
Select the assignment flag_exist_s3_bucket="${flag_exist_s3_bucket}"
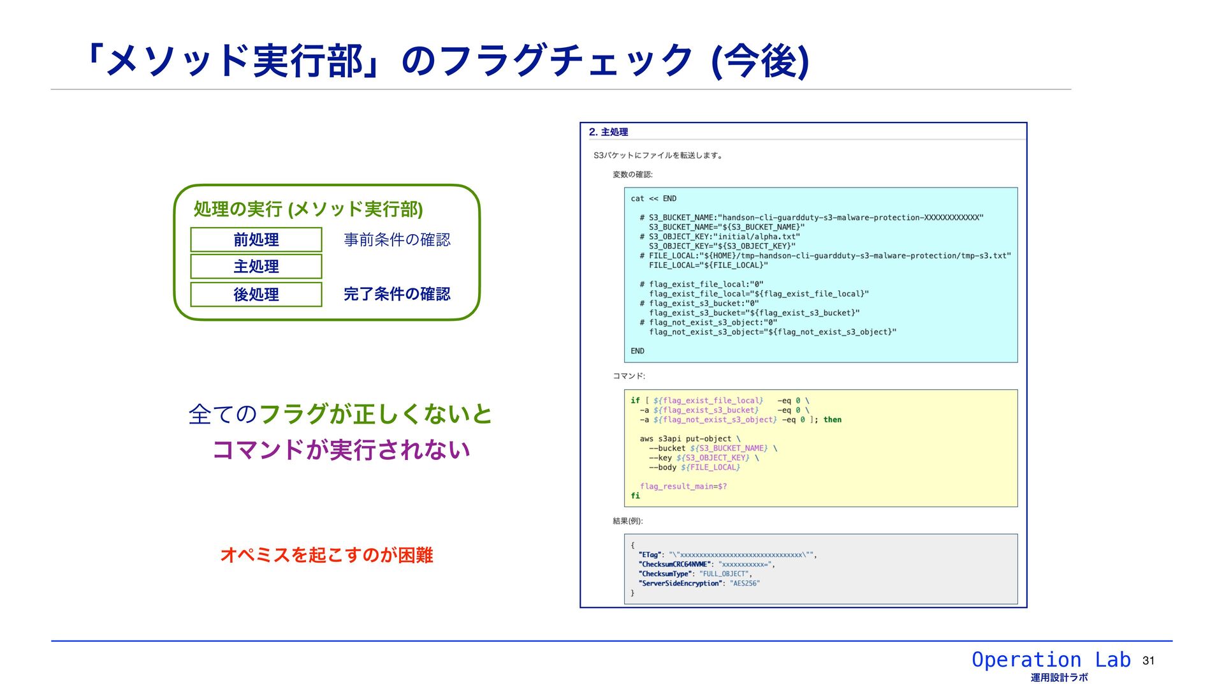click(754, 313)
